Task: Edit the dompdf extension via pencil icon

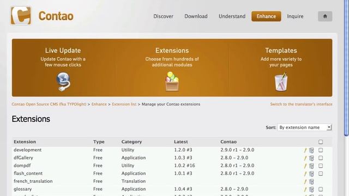Action: pos(305,166)
